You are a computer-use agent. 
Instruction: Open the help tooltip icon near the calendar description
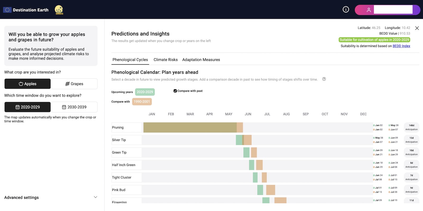tap(324, 79)
